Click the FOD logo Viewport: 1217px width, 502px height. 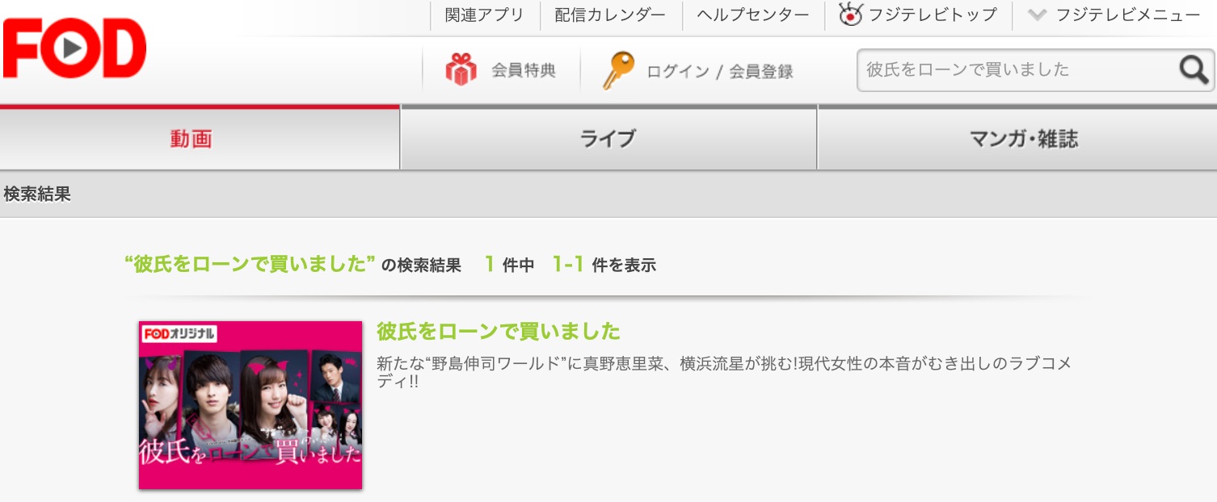click(x=74, y=48)
